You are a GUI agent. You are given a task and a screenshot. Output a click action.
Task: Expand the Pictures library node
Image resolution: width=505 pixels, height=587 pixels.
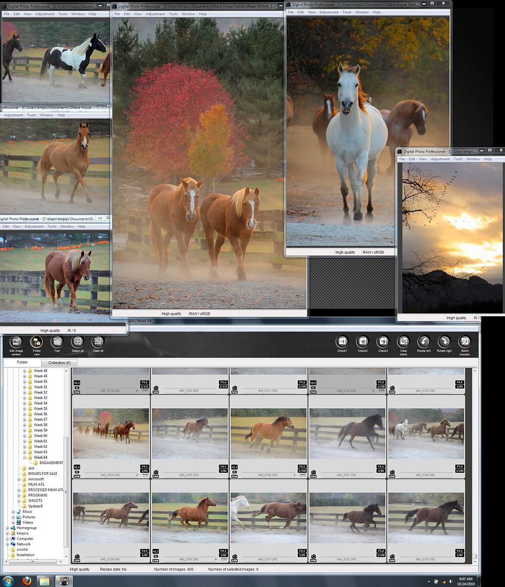pyautogui.click(x=13, y=517)
